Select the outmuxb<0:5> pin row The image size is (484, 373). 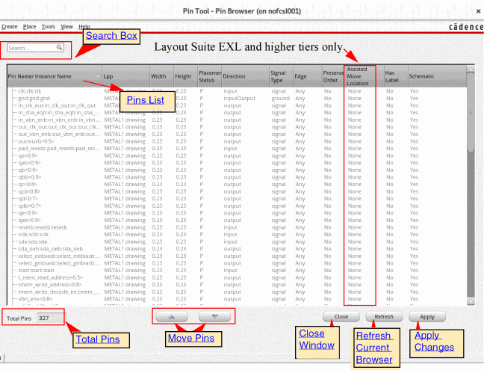coord(237,141)
